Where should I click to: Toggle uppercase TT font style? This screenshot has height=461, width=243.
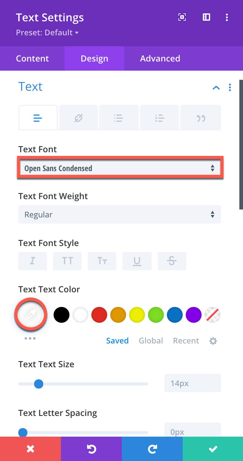67,261
